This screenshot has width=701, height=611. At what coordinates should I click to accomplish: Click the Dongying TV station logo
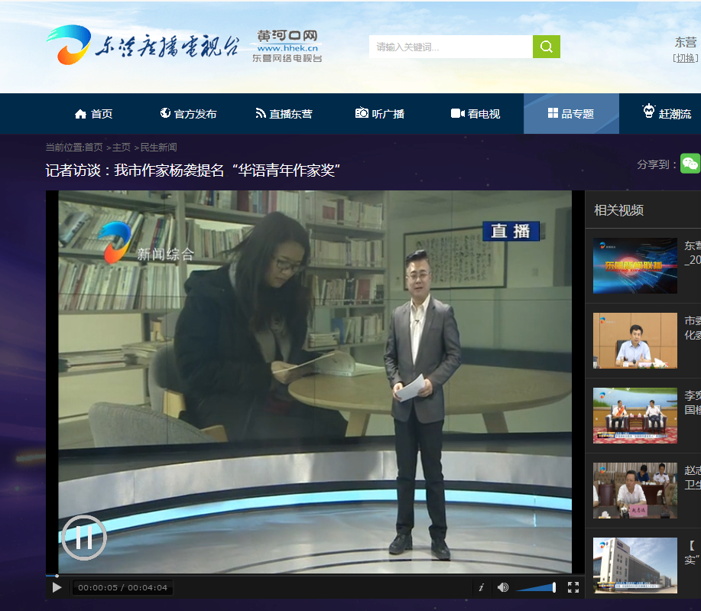coord(143,45)
